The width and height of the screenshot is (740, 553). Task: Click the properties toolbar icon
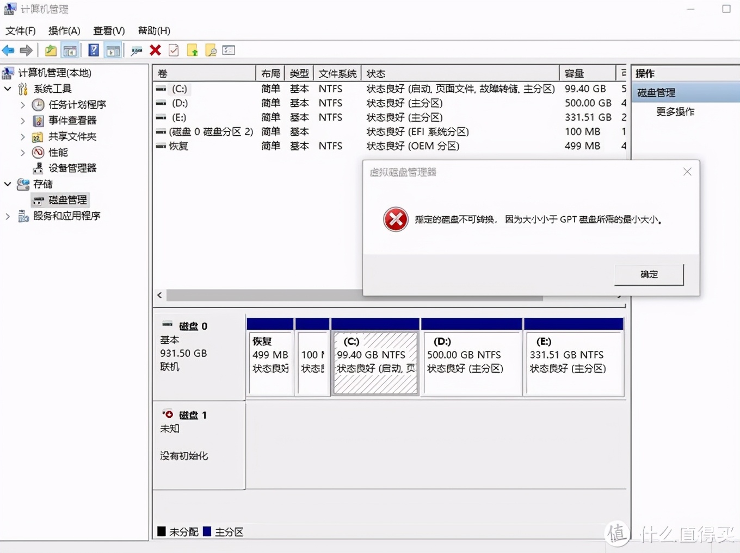pos(174,50)
